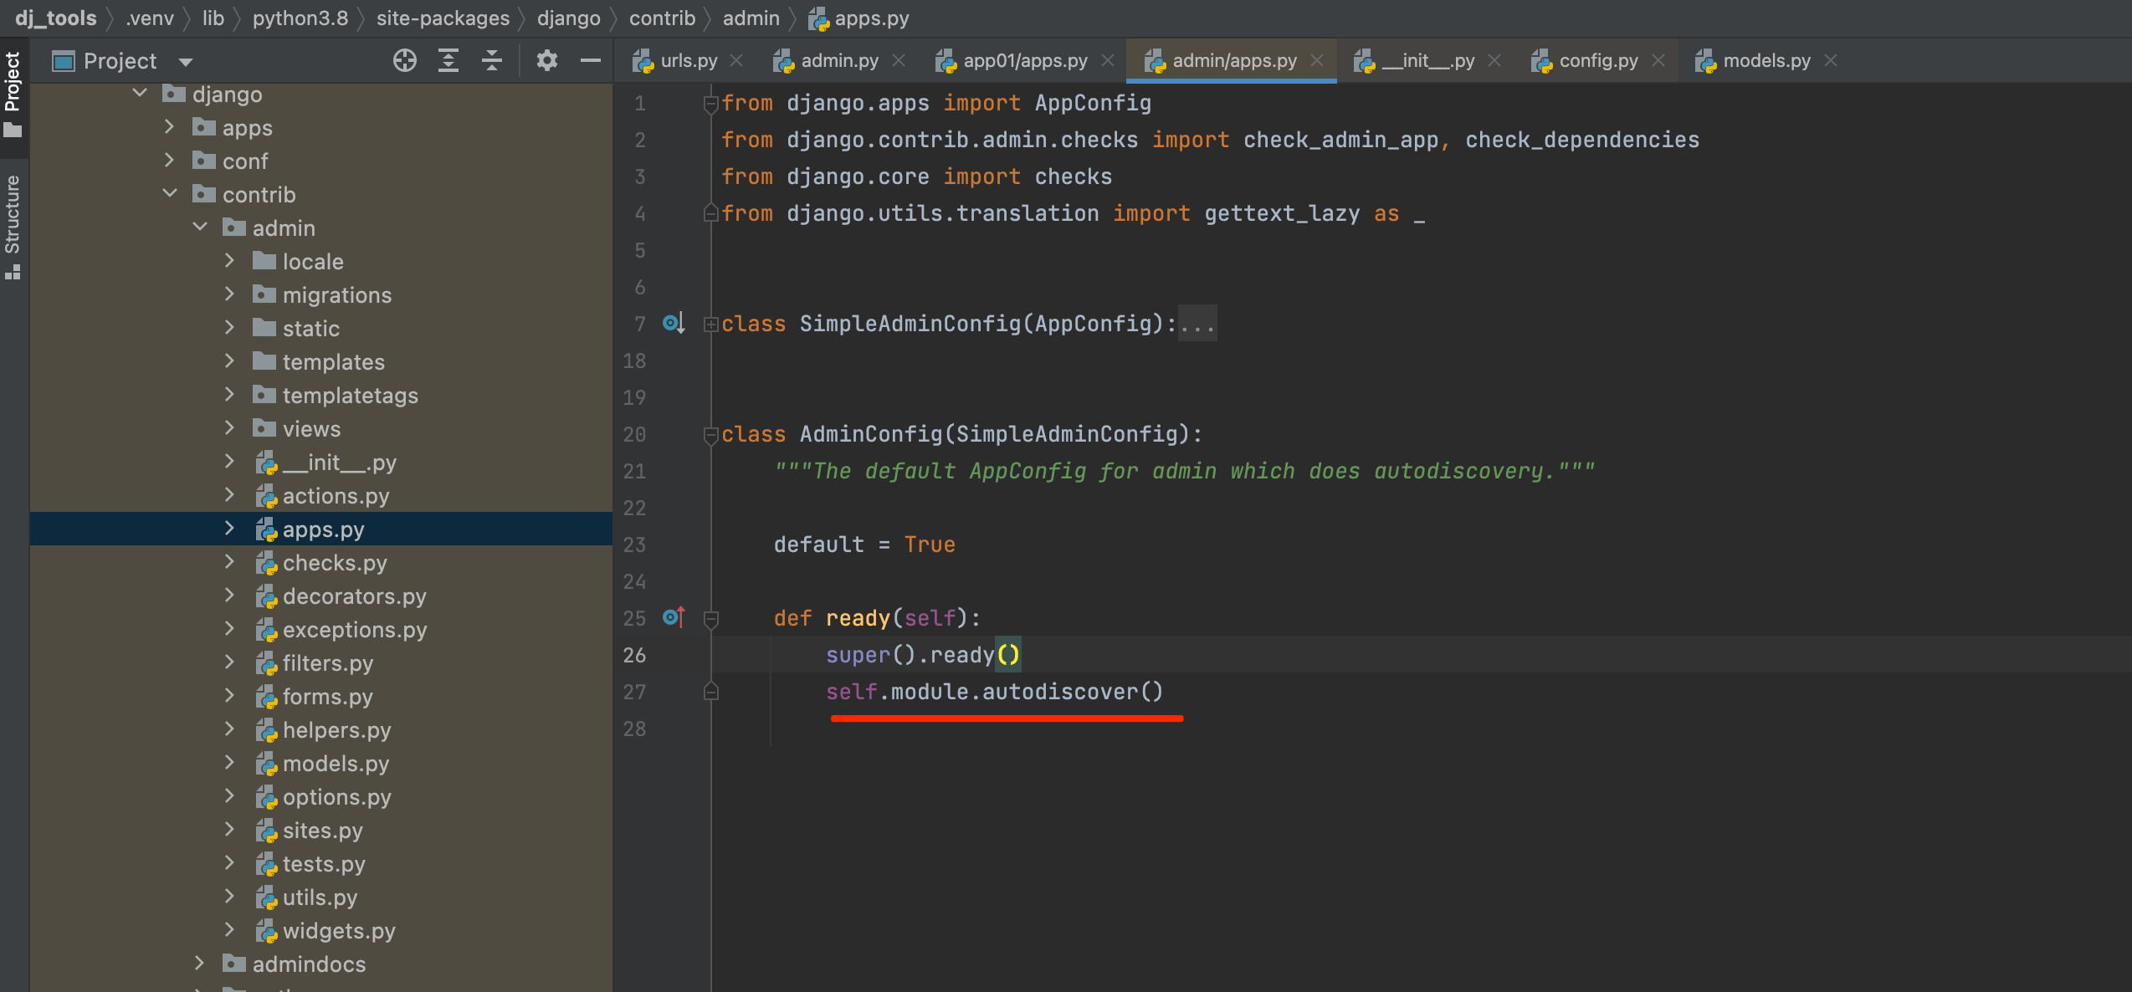Open Project panel settings gear

click(x=547, y=60)
